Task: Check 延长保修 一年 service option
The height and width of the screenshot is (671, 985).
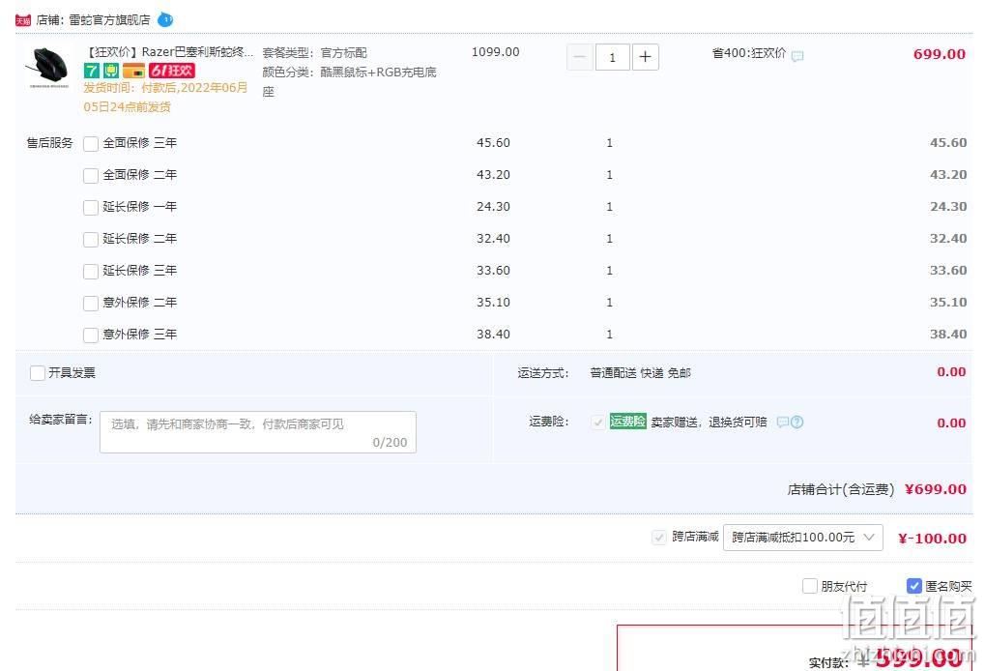Action: 91,207
